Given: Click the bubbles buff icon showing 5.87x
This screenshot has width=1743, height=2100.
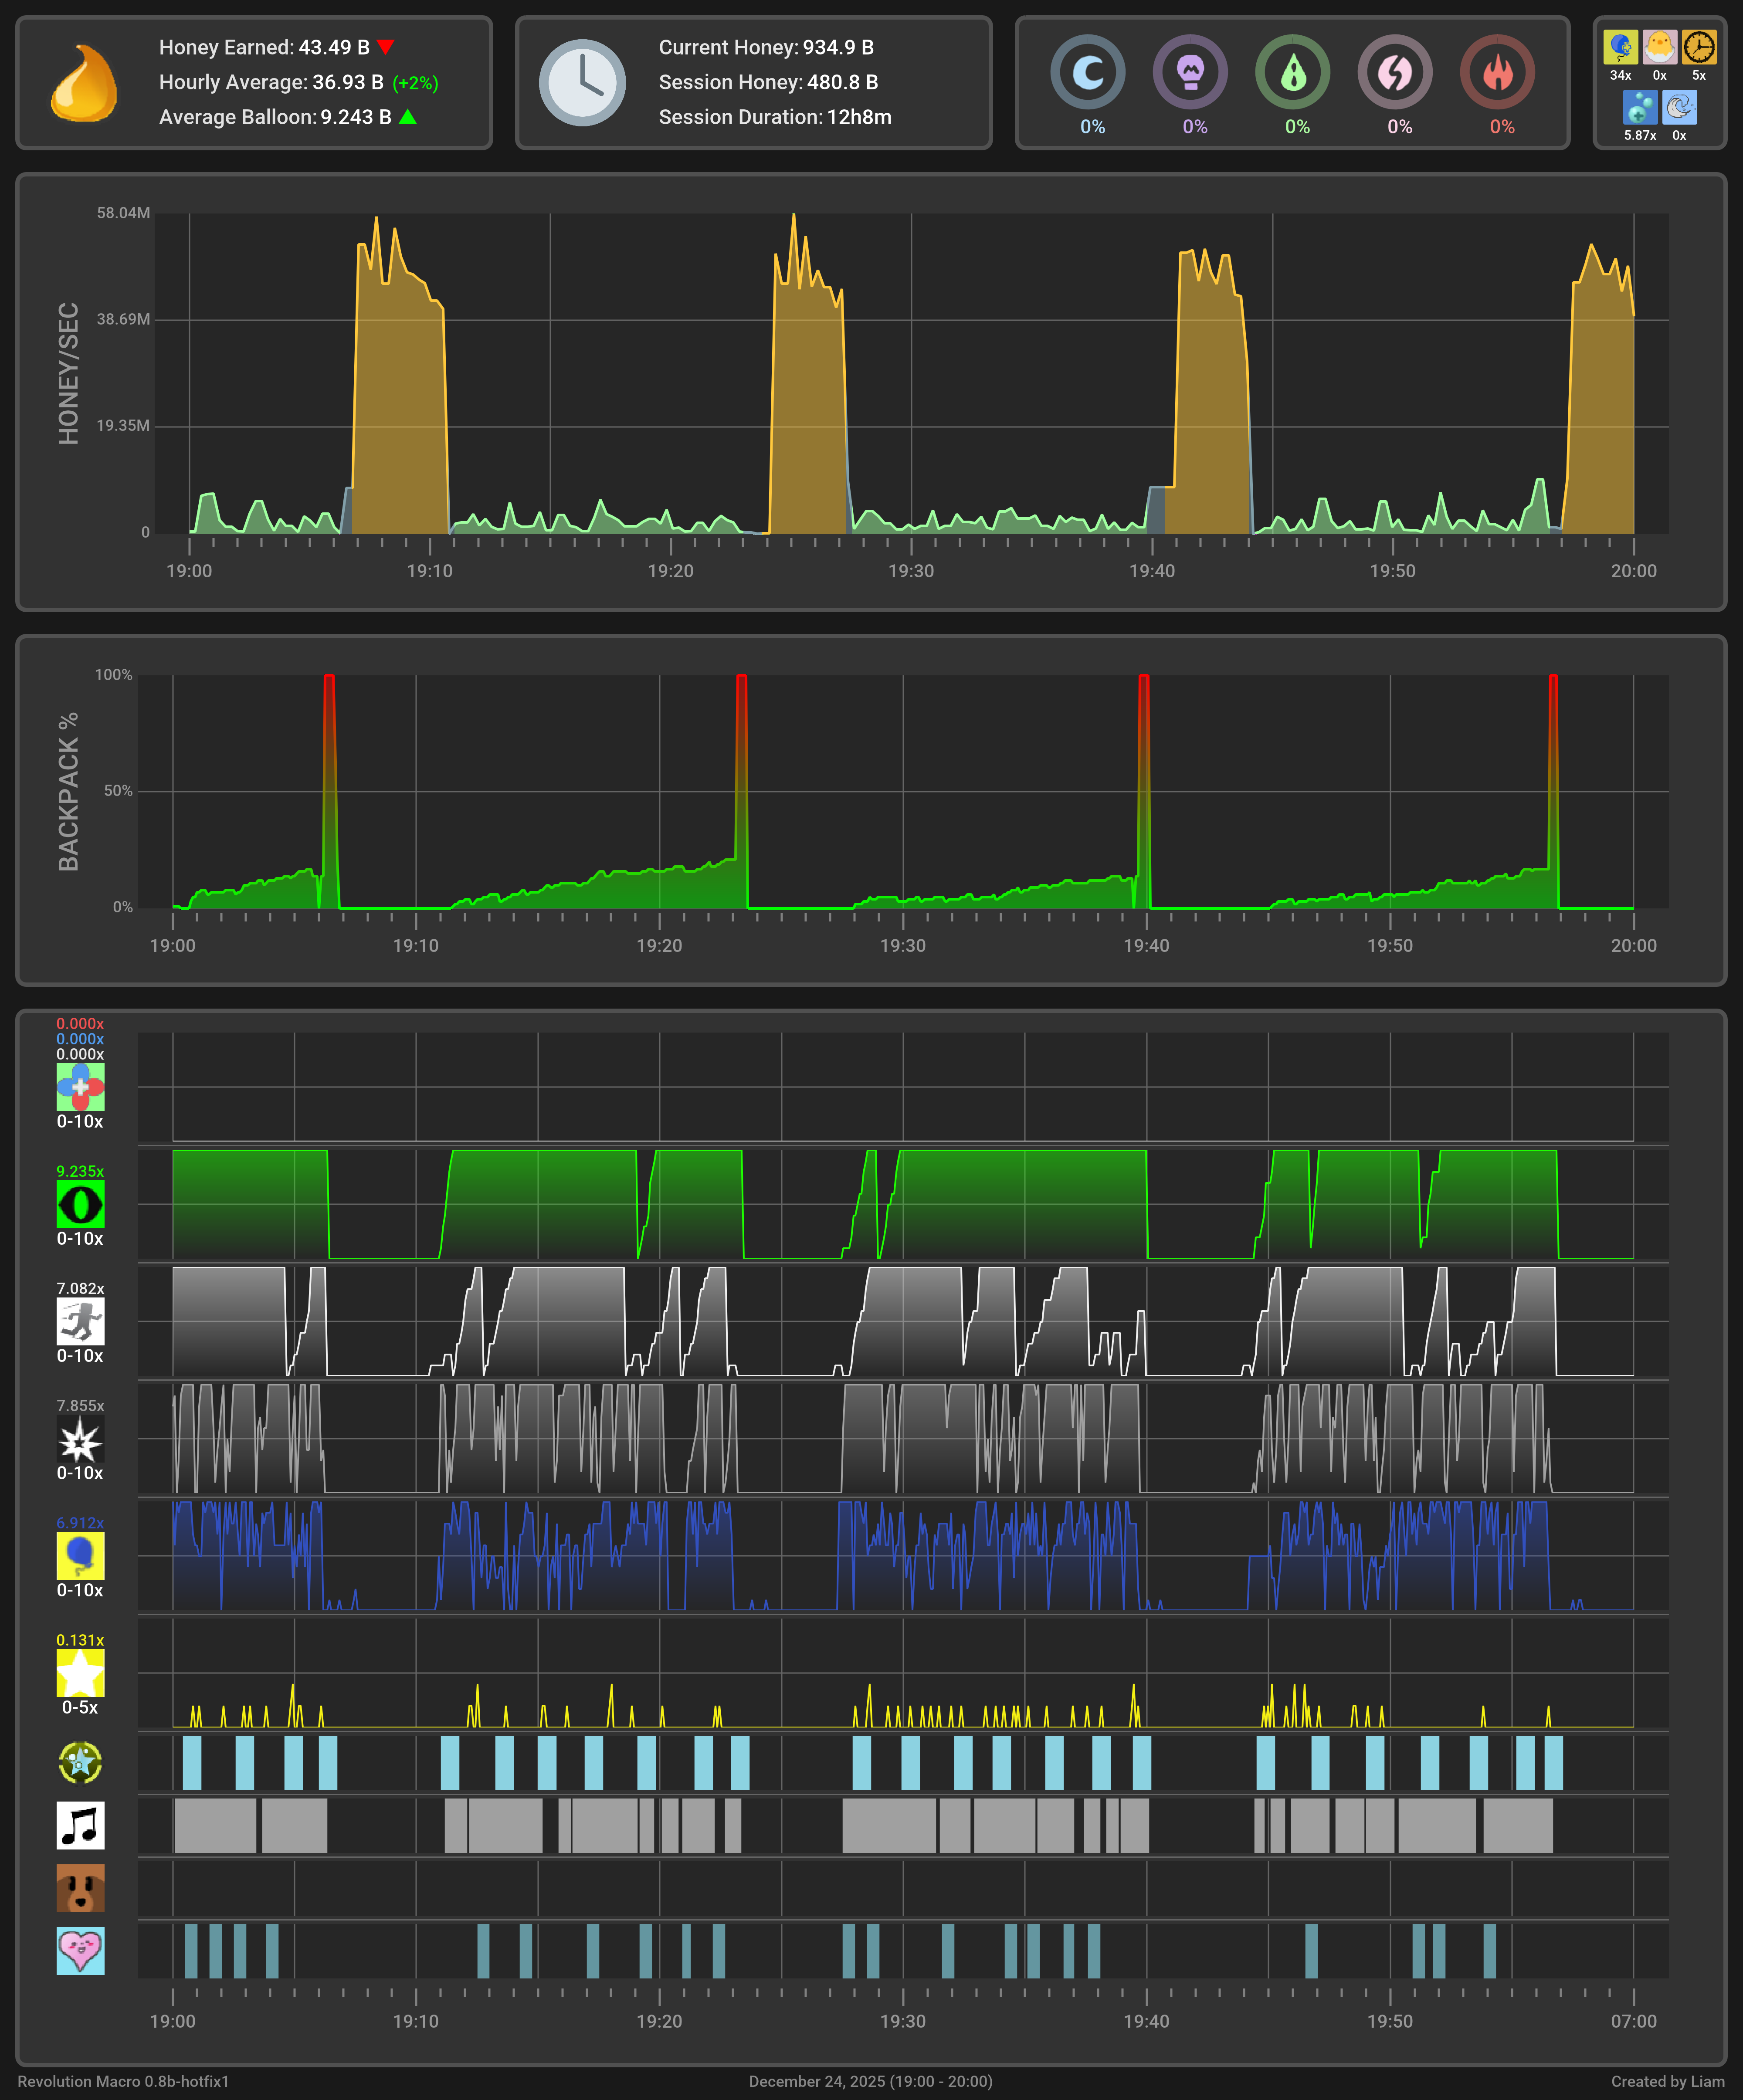Looking at the screenshot, I should 1640,107.
